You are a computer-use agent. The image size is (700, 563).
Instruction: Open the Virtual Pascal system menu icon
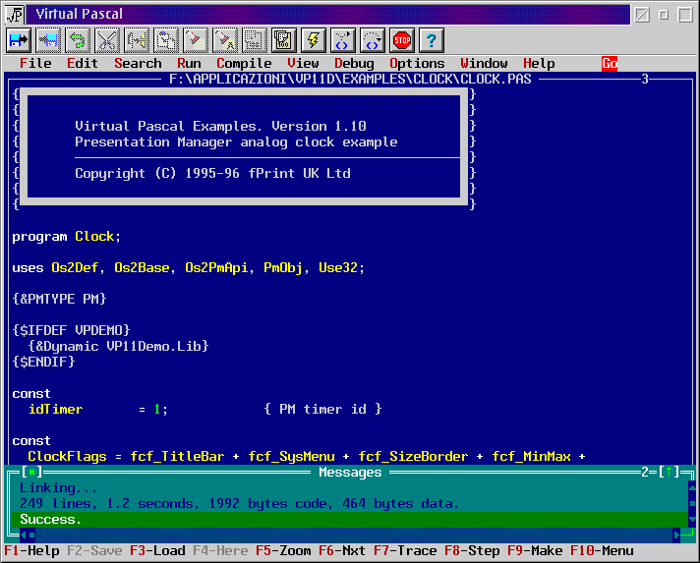click(15, 15)
